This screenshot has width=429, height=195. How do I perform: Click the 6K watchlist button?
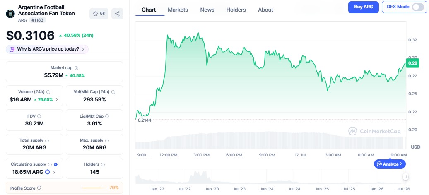click(x=99, y=14)
